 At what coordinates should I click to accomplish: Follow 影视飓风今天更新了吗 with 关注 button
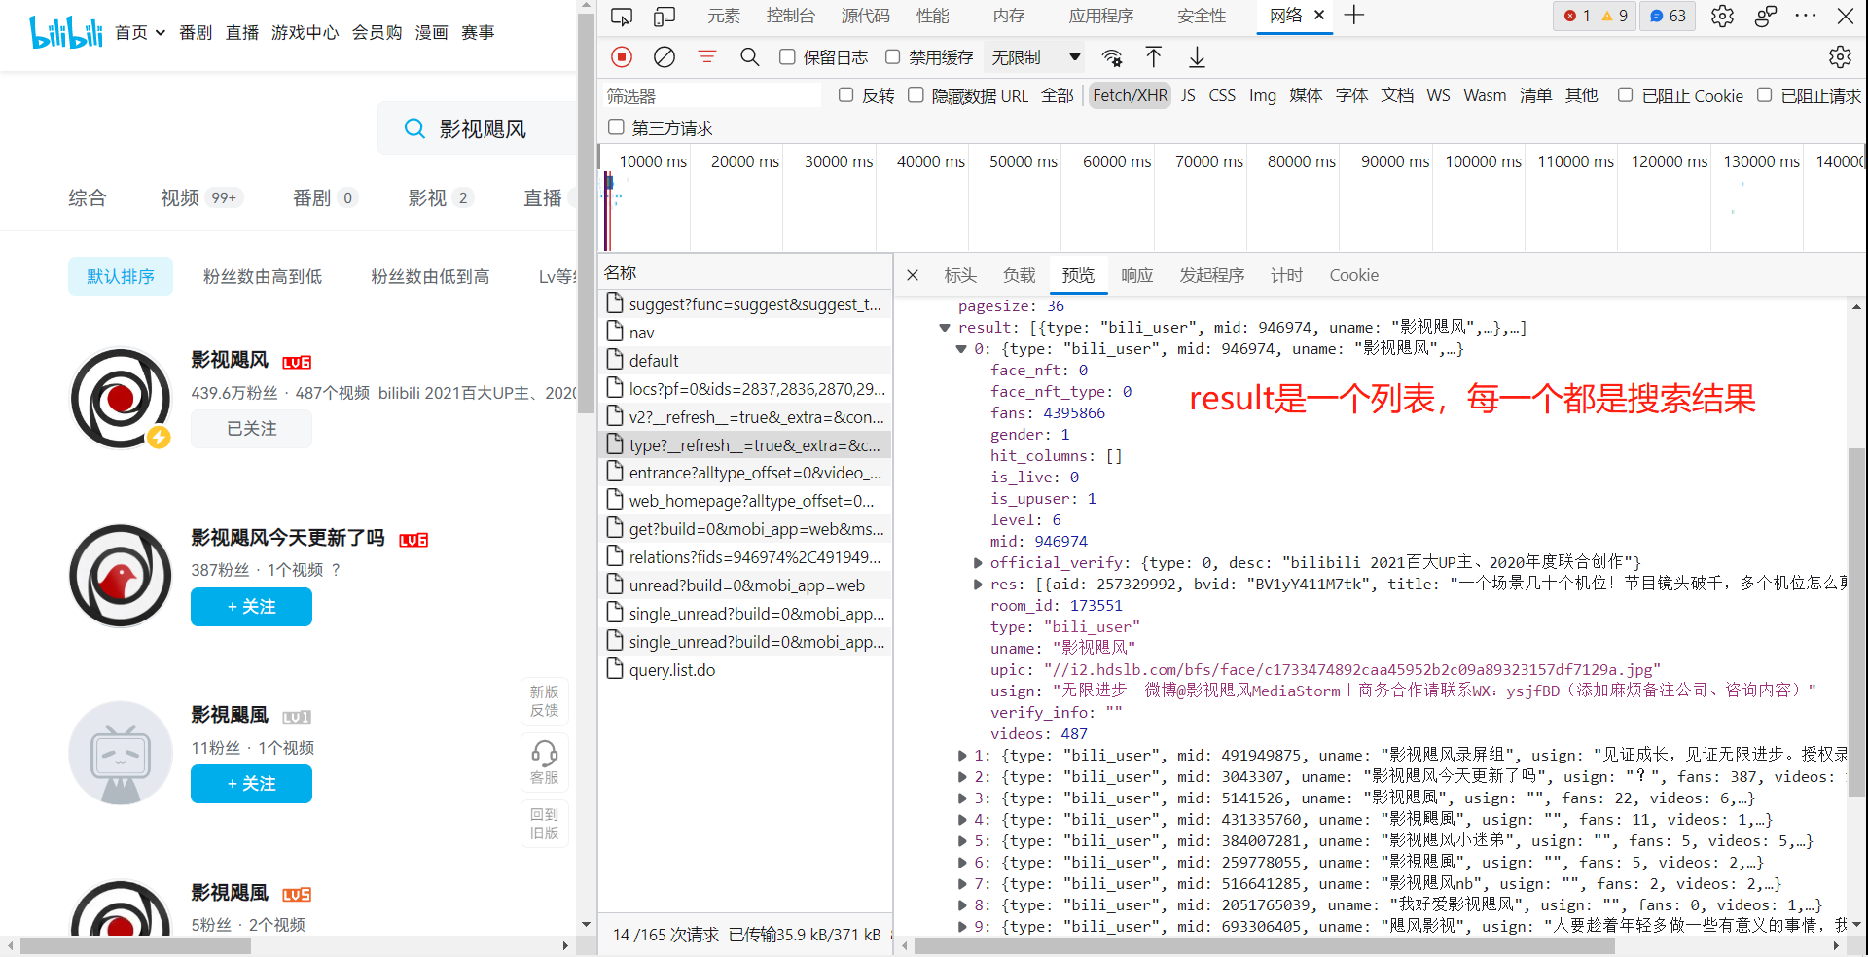[251, 607]
